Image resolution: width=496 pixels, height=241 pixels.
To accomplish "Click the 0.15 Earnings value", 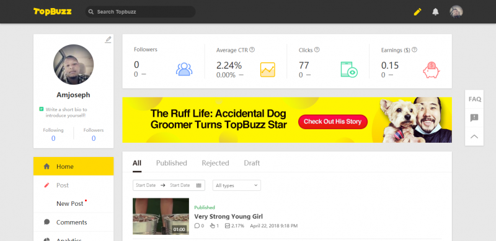I will [x=390, y=66].
